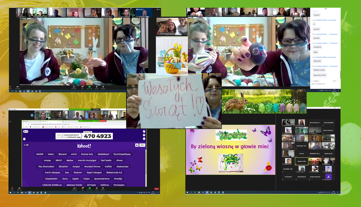Collapse the Chat panel header chevron
361x207 pixels.
click(312, 9)
